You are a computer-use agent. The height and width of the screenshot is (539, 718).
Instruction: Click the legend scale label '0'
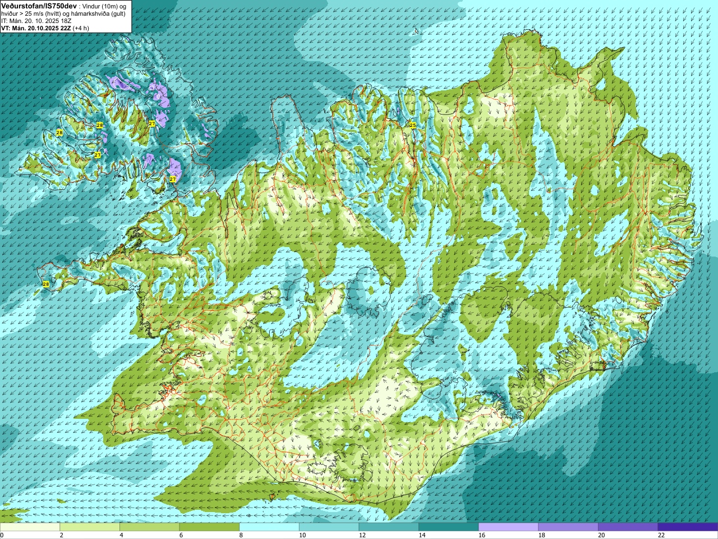click(x=2, y=535)
